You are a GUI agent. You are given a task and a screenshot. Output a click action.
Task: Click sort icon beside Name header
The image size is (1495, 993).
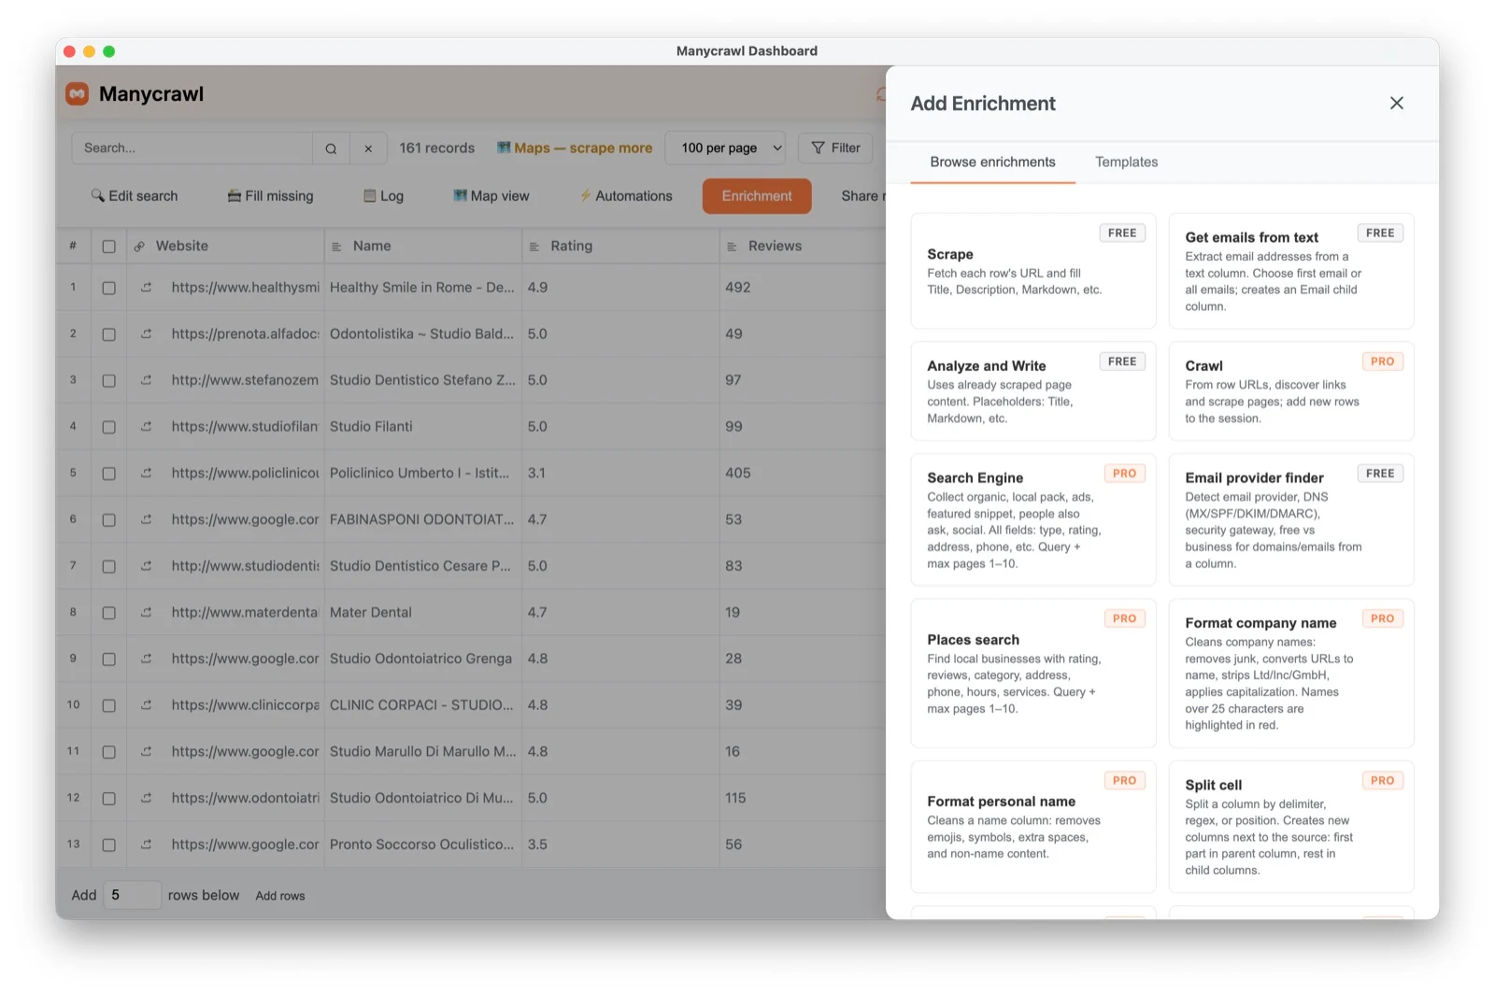coord(336,247)
